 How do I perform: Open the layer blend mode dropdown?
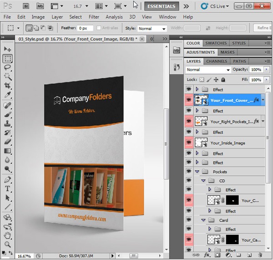208,70
